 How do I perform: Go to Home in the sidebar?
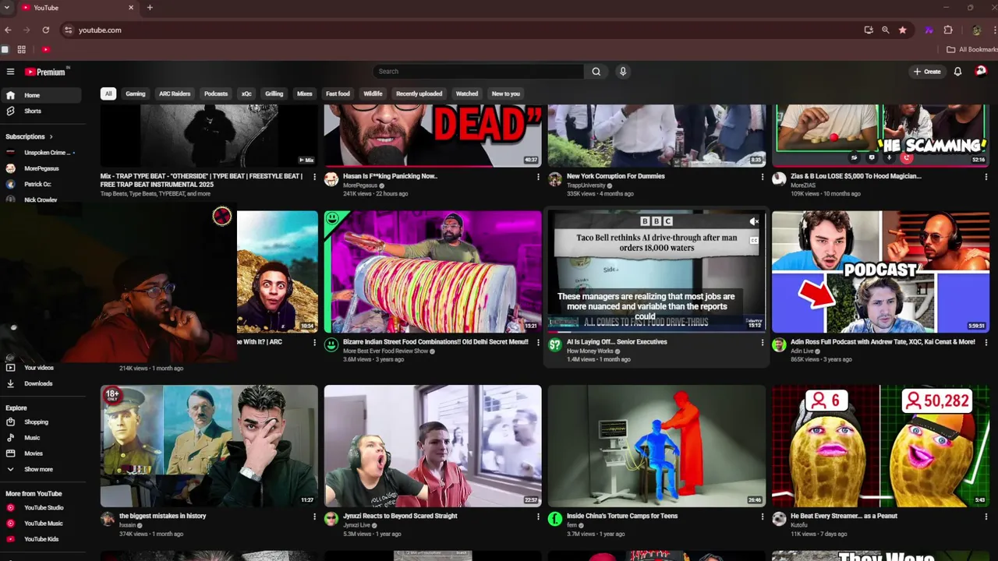click(x=41, y=95)
